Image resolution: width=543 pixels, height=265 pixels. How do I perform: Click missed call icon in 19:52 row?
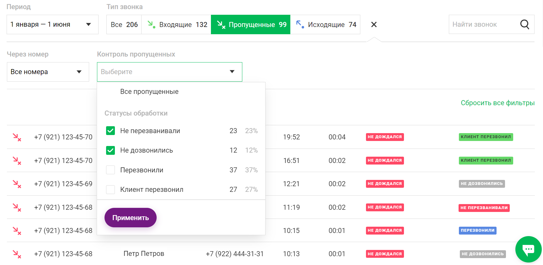(17, 137)
